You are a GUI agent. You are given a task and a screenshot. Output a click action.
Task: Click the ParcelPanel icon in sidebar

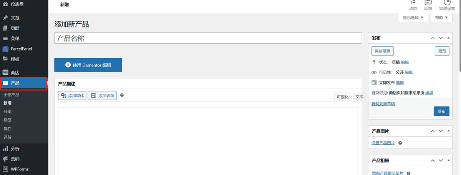(x=5, y=49)
